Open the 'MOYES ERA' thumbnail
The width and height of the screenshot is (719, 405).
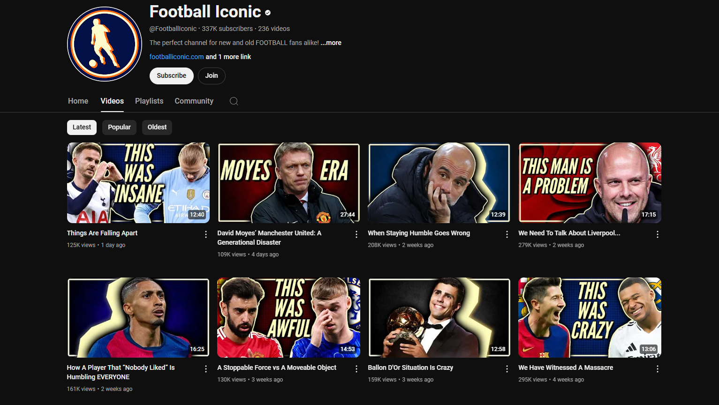(x=288, y=183)
